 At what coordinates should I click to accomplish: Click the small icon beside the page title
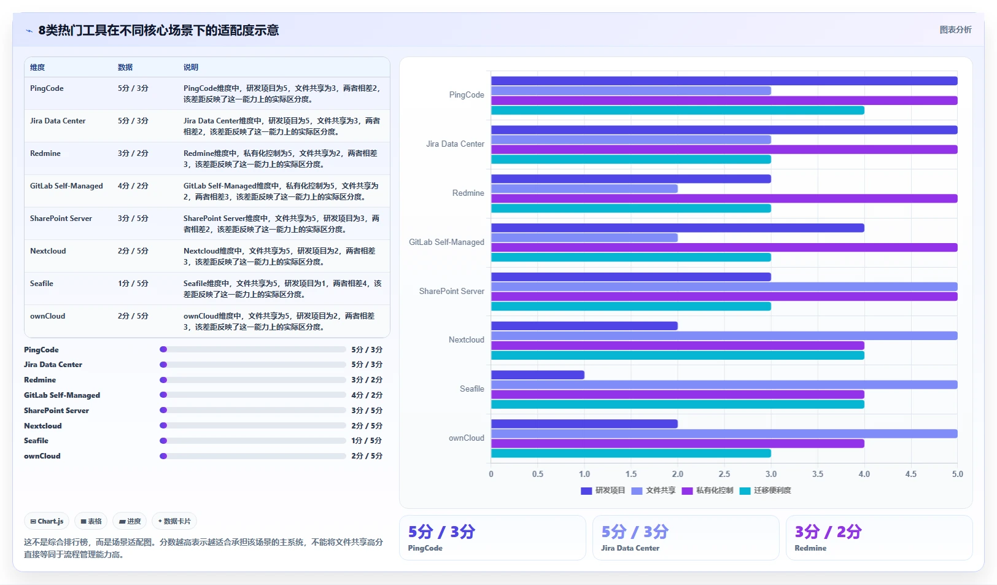point(29,31)
